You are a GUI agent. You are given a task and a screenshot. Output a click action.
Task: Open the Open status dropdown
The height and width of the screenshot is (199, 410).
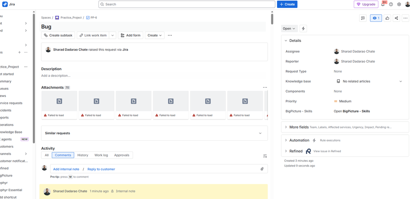(x=289, y=28)
